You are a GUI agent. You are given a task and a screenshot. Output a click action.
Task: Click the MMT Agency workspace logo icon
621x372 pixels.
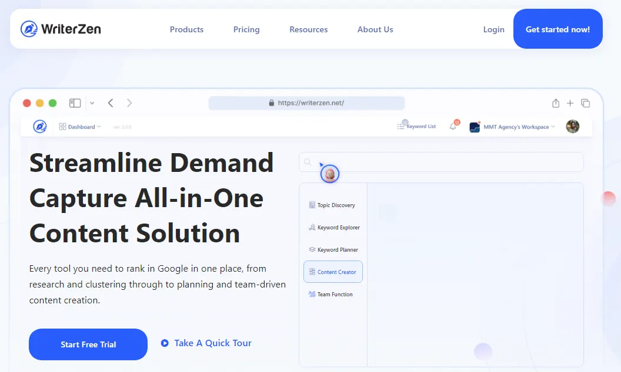(475, 127)
